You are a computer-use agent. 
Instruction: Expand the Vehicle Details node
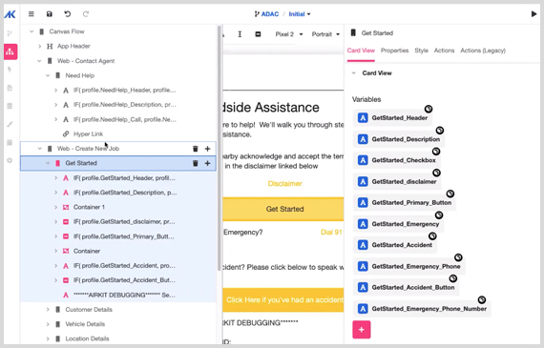click(48, 324)
